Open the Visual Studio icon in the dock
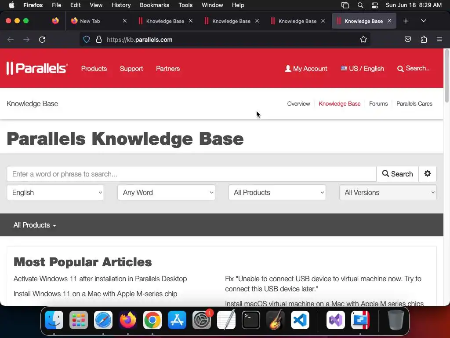Image resolution: width=450 pixels, height=338 pixels. click(x=336, y=320)
